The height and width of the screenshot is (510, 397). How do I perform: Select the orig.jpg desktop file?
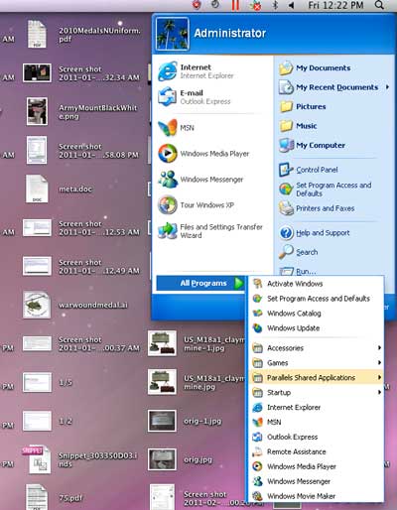click(162, 459)
